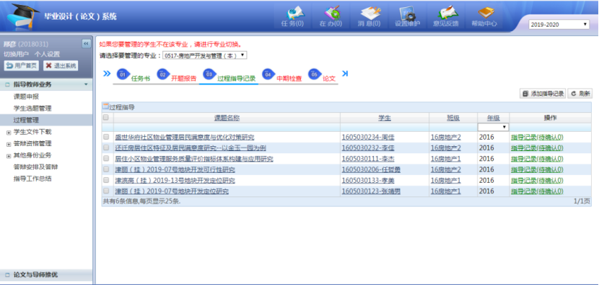Open the 消息(0) messages icon
The image size is (599, 285).
click(369, 13)
